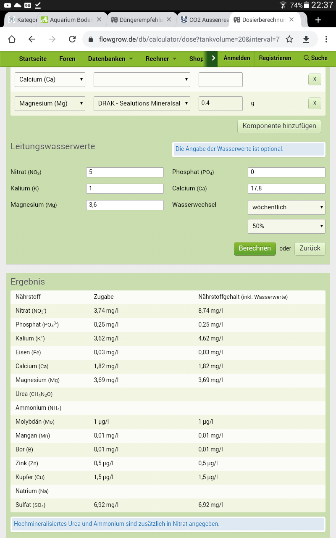Viewport: 336px width, 538px height.
Task: Open the Foren menu item
Action: [67, 59]
